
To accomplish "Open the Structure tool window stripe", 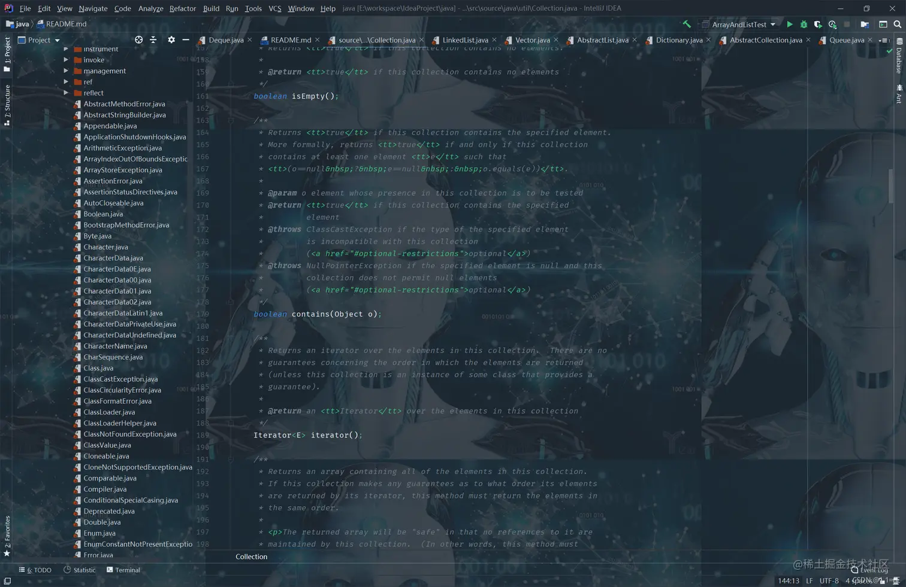I will pos(7,105).
